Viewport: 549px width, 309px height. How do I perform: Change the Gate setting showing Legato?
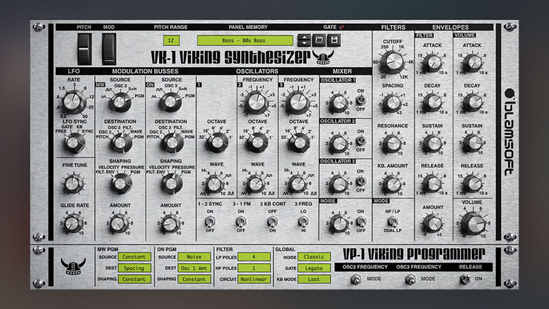314,268
